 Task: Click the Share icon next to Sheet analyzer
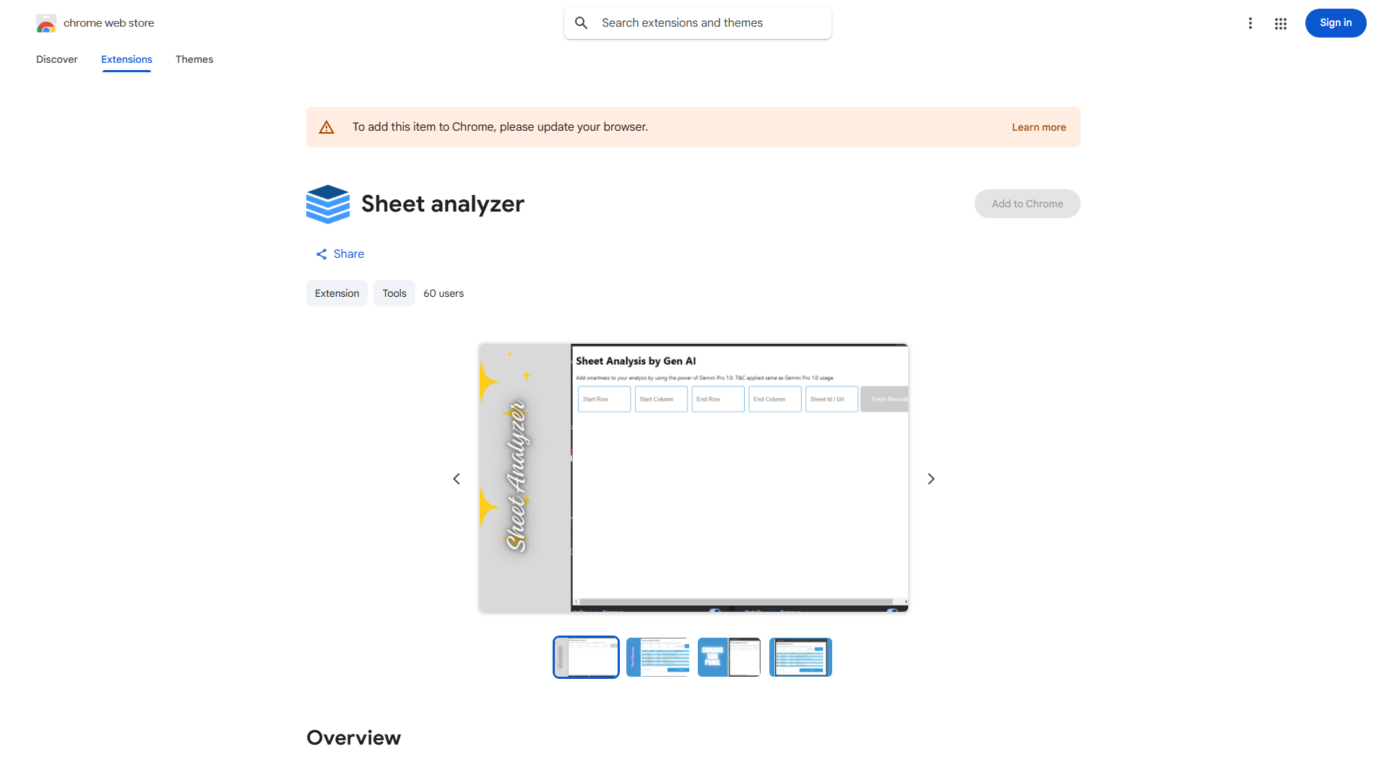321,253
